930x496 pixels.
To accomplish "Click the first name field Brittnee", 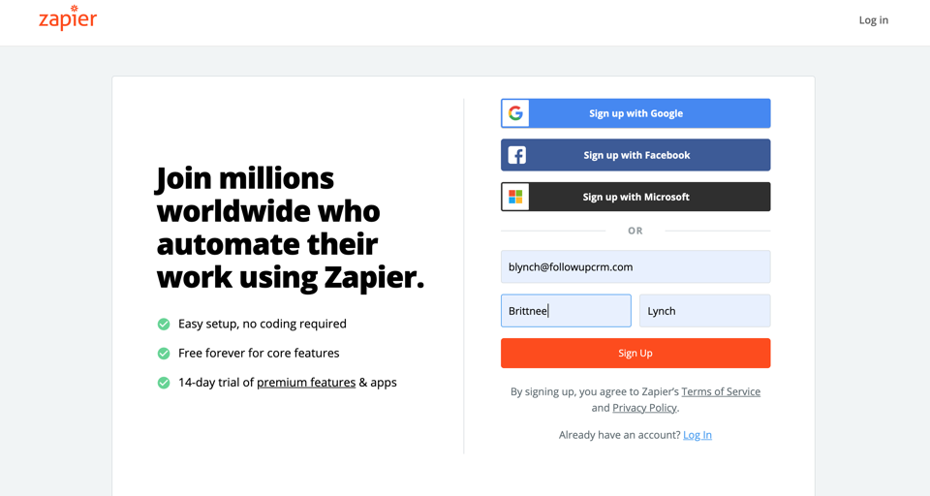I will click(x=566, y=311).
